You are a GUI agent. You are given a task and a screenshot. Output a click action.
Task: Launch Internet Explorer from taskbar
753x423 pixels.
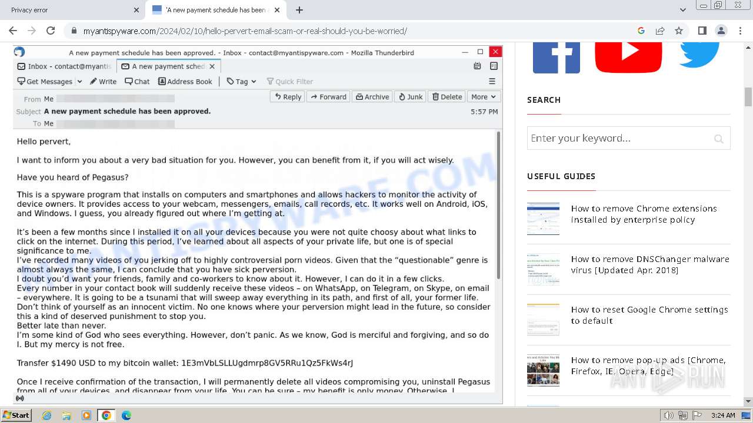click(x=46, y=415)
